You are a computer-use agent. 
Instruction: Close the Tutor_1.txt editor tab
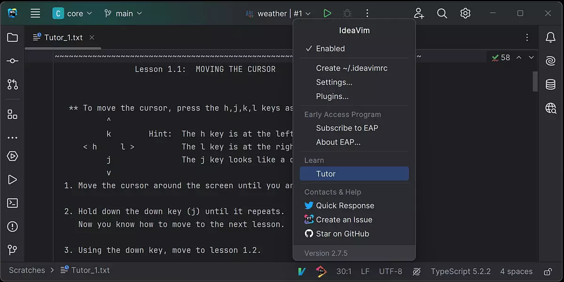[x=92, y=38]
